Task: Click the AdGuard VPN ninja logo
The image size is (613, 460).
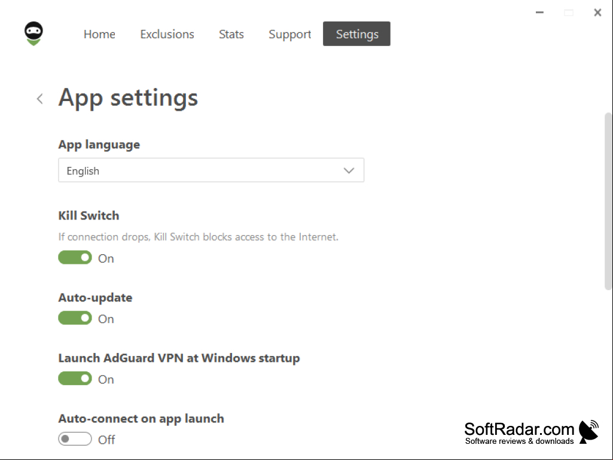Action: (x=33, y=33)
